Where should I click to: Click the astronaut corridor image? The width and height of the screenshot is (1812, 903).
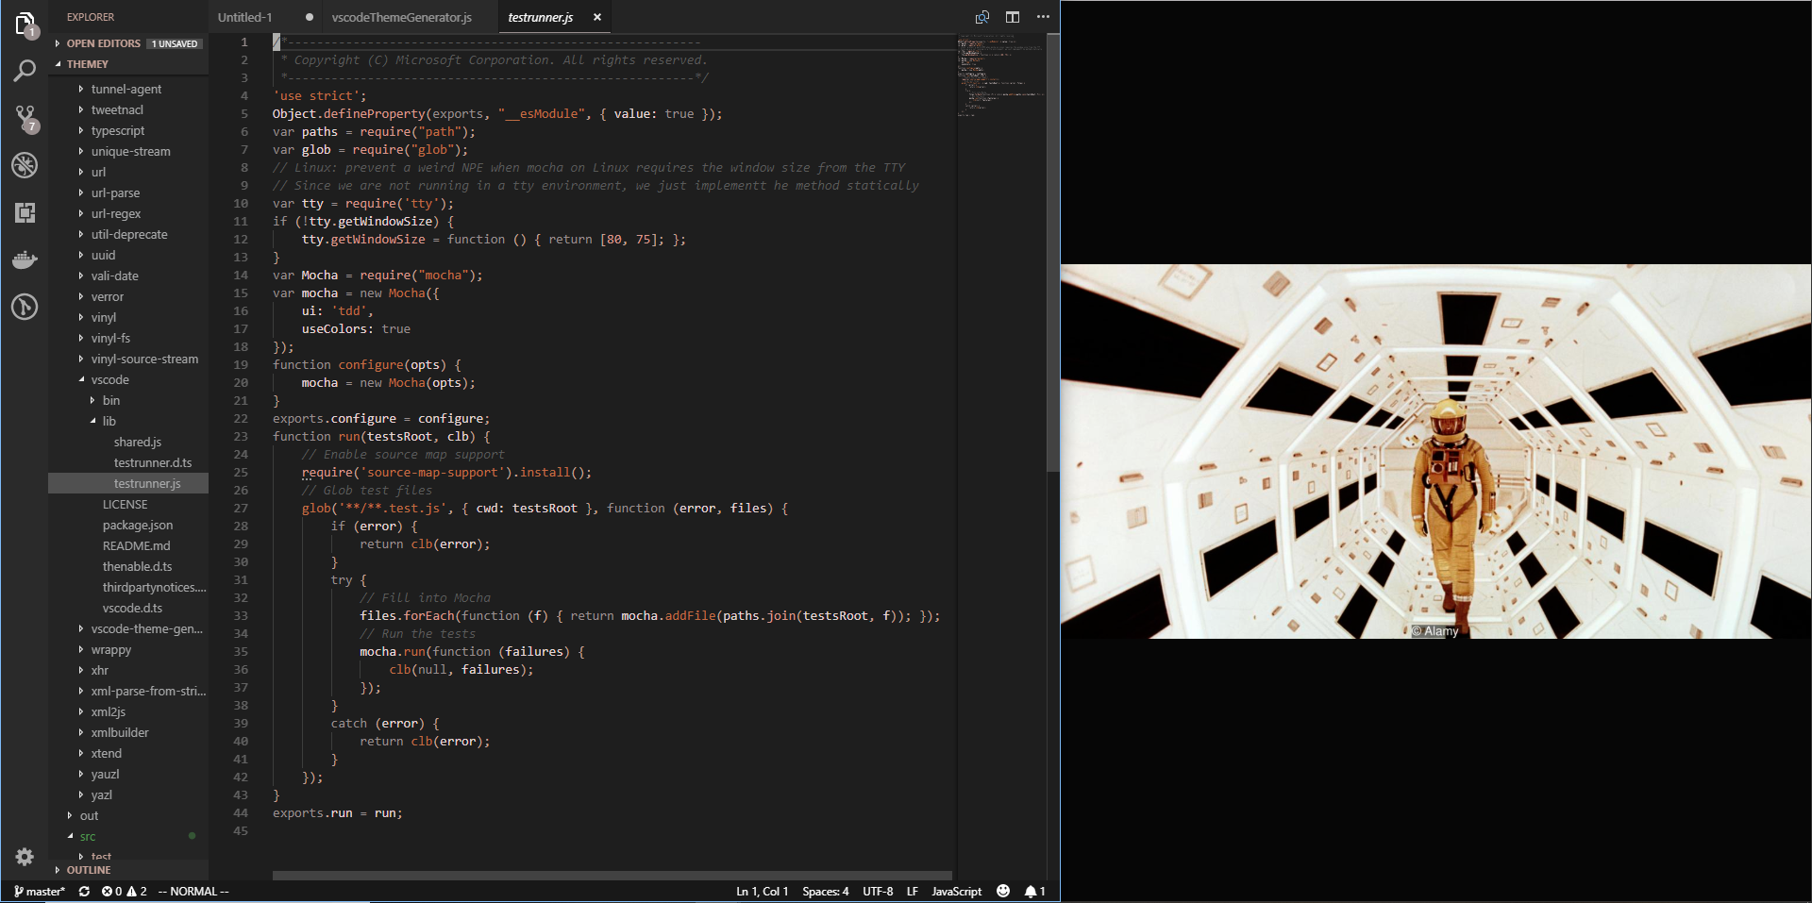[1435, 451]
